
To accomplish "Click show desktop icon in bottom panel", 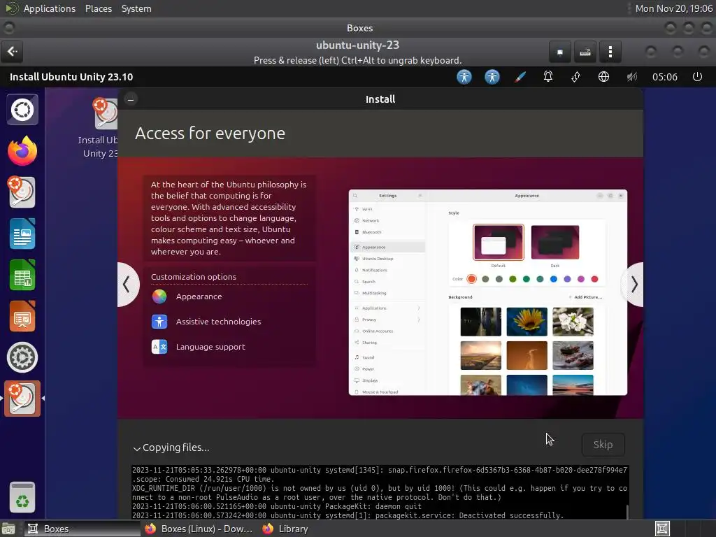I will tap(8, 529).
